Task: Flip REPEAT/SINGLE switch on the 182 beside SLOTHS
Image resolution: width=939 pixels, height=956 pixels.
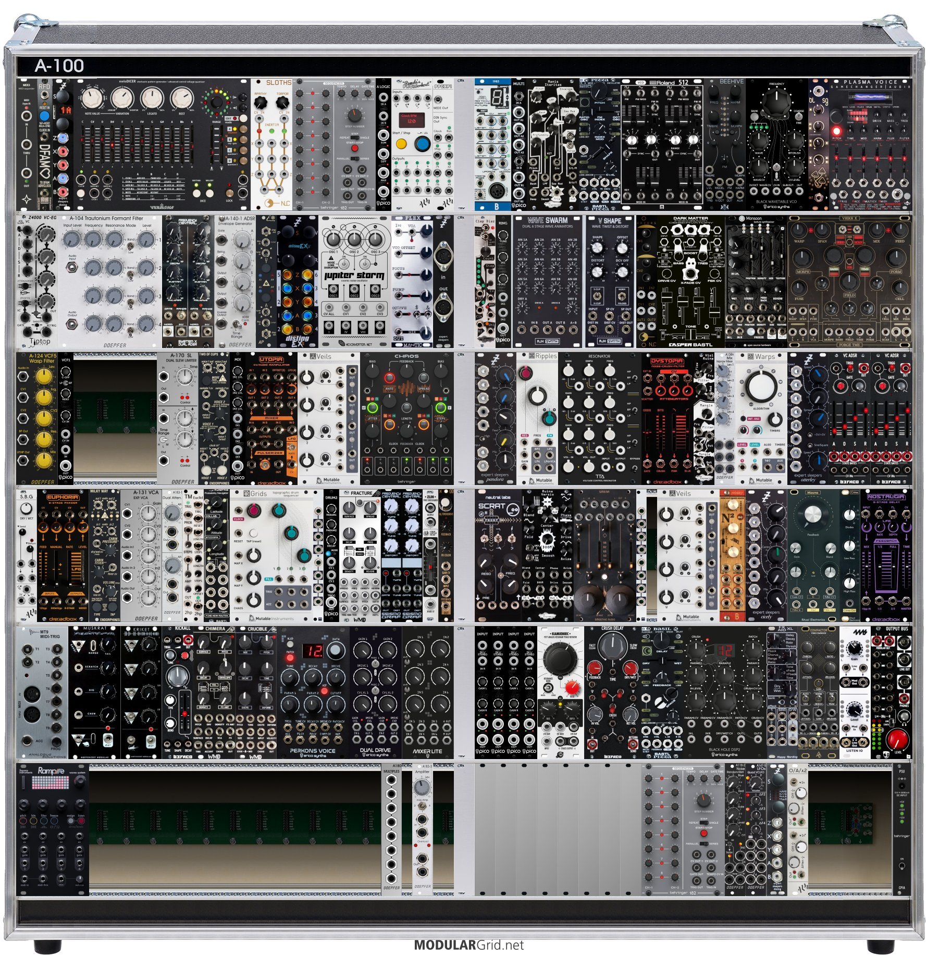Action: click(x=355, y=138)
